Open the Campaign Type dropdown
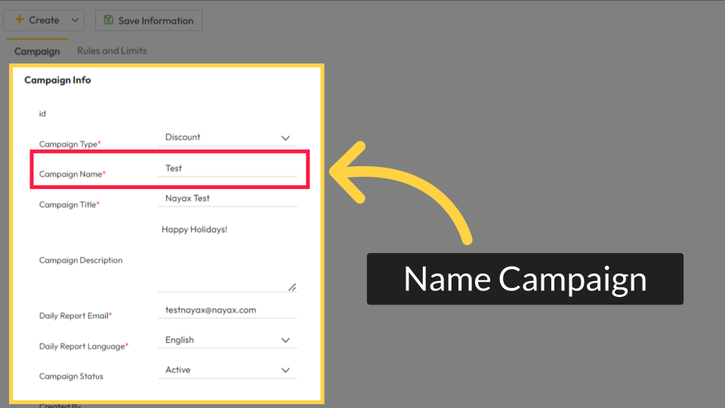This screenshot has width=725, height=408. point(227,138)
